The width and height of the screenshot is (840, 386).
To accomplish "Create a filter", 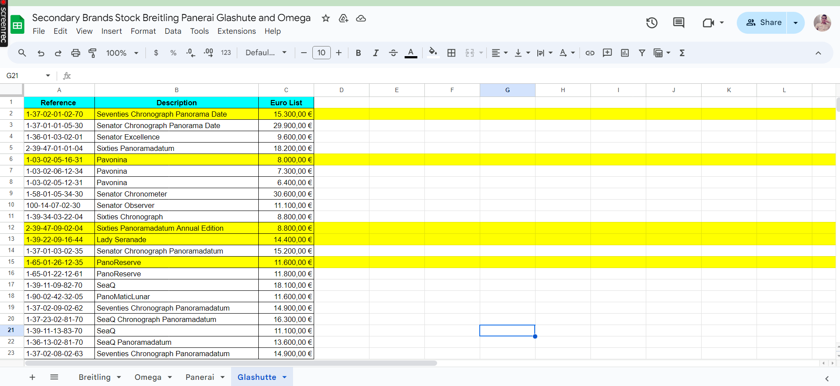I will [642, 53].
